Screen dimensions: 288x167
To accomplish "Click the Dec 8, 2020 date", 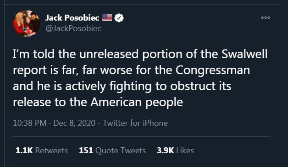I will click(74, 123).
